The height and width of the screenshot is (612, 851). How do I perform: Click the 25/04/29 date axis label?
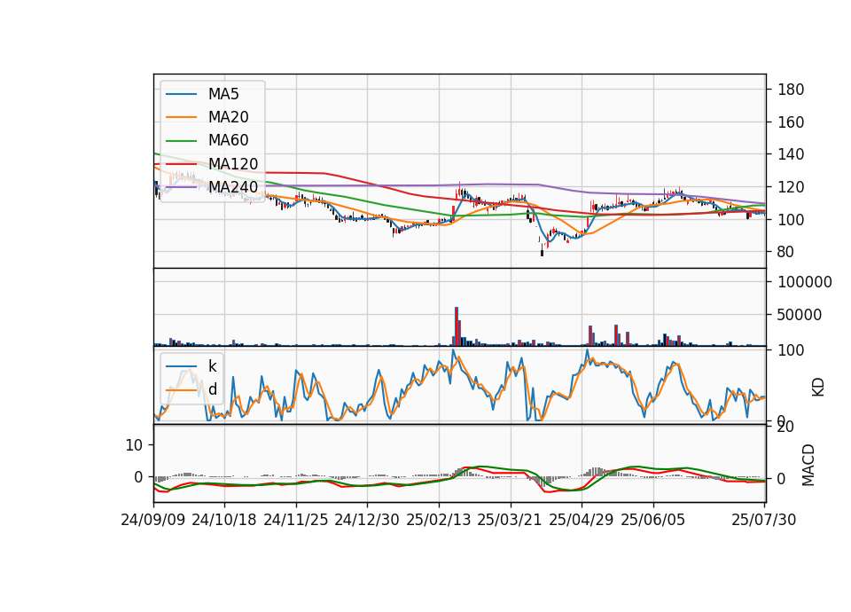(x=582, y=520)
